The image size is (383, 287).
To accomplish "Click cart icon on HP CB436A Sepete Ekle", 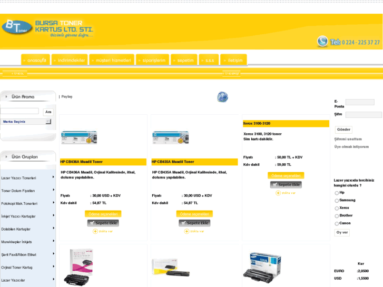I will pyautogui.click(x=92, y=223).
